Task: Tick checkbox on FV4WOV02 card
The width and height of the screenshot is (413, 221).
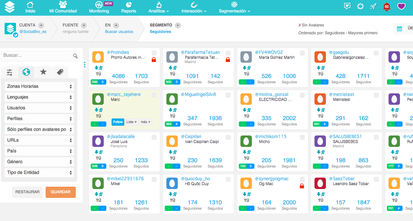Action: coord(302,53)
